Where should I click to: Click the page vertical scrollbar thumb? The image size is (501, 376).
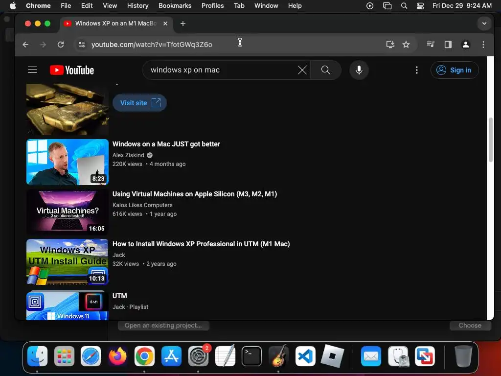tap(490, 140)
